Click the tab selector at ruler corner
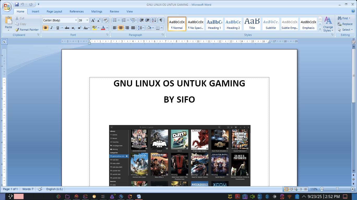Screen dimensions: 357x200 tap(5, 41)
